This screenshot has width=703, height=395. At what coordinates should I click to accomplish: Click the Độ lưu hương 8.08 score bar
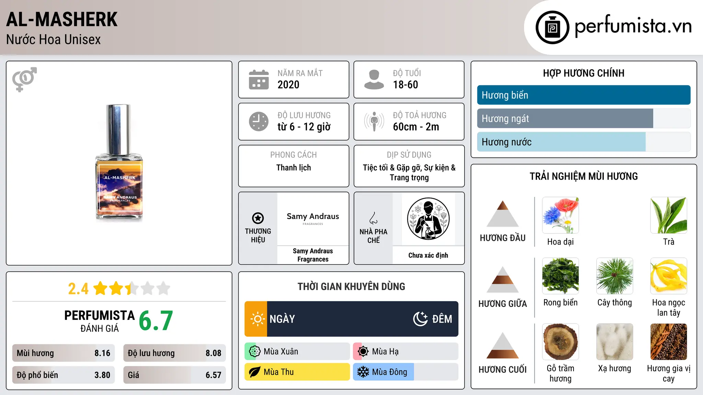(x=174, y=353)
